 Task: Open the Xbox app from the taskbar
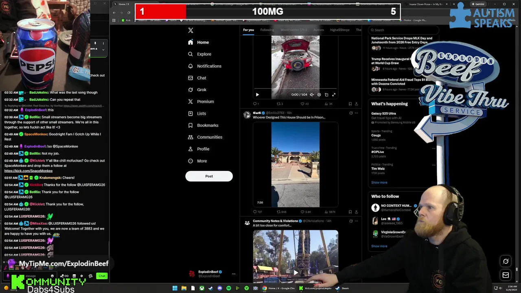pyautogui.click(x=202, y=288)
